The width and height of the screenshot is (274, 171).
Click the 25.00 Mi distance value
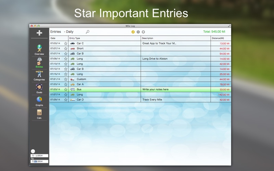coord(225,74)
